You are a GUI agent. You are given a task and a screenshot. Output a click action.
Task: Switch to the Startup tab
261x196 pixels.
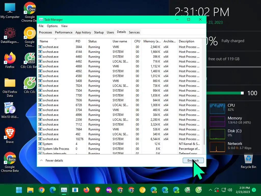[x=99, y=32]
